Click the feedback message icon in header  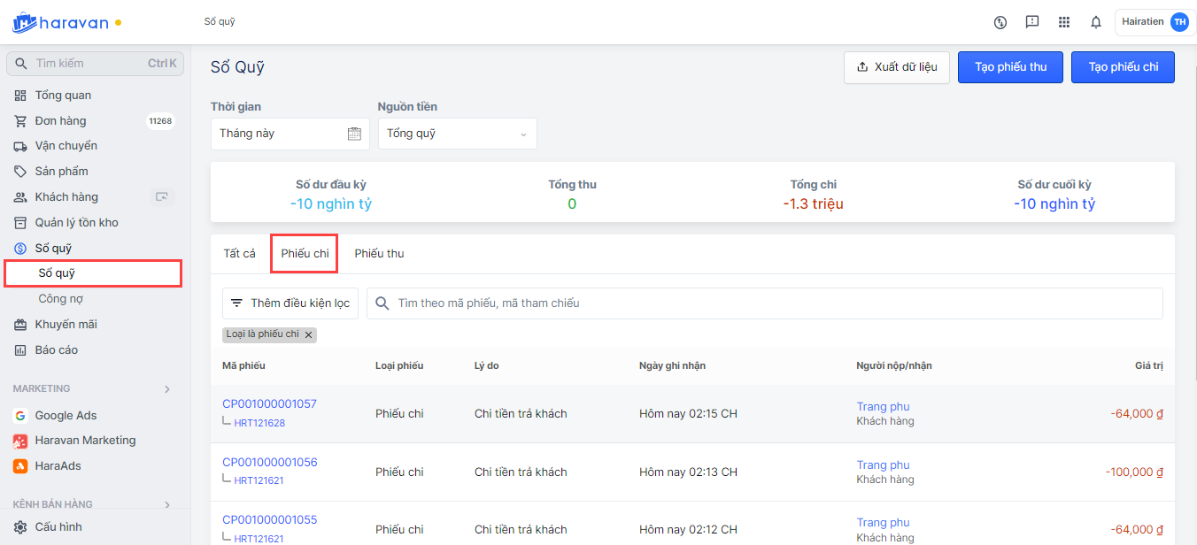tap(1032, 22)
